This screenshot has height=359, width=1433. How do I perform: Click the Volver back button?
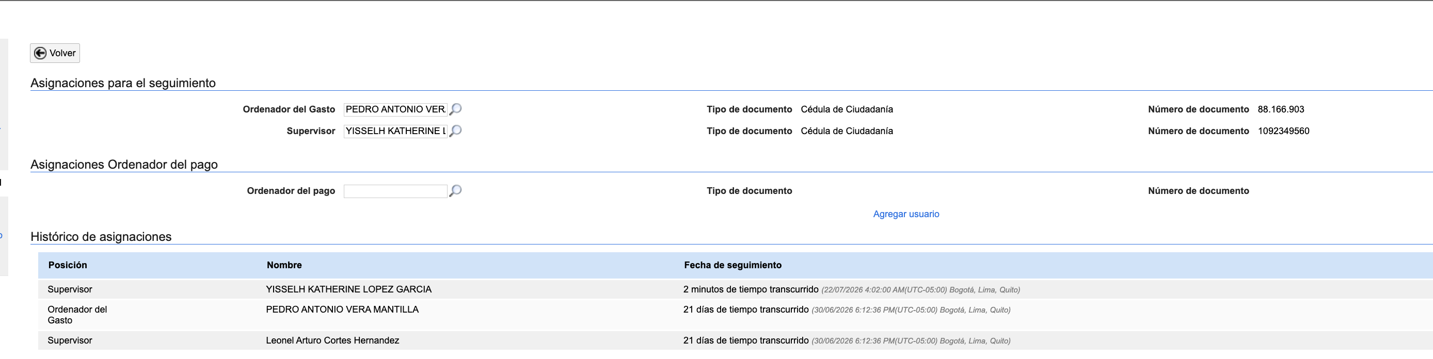point(55,53)
